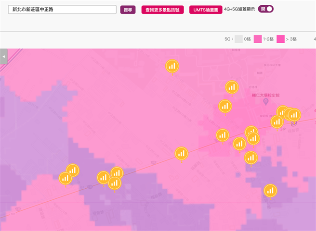
Task: Select the leftmost signal marker on the map
Action: (x=65, y=178)
